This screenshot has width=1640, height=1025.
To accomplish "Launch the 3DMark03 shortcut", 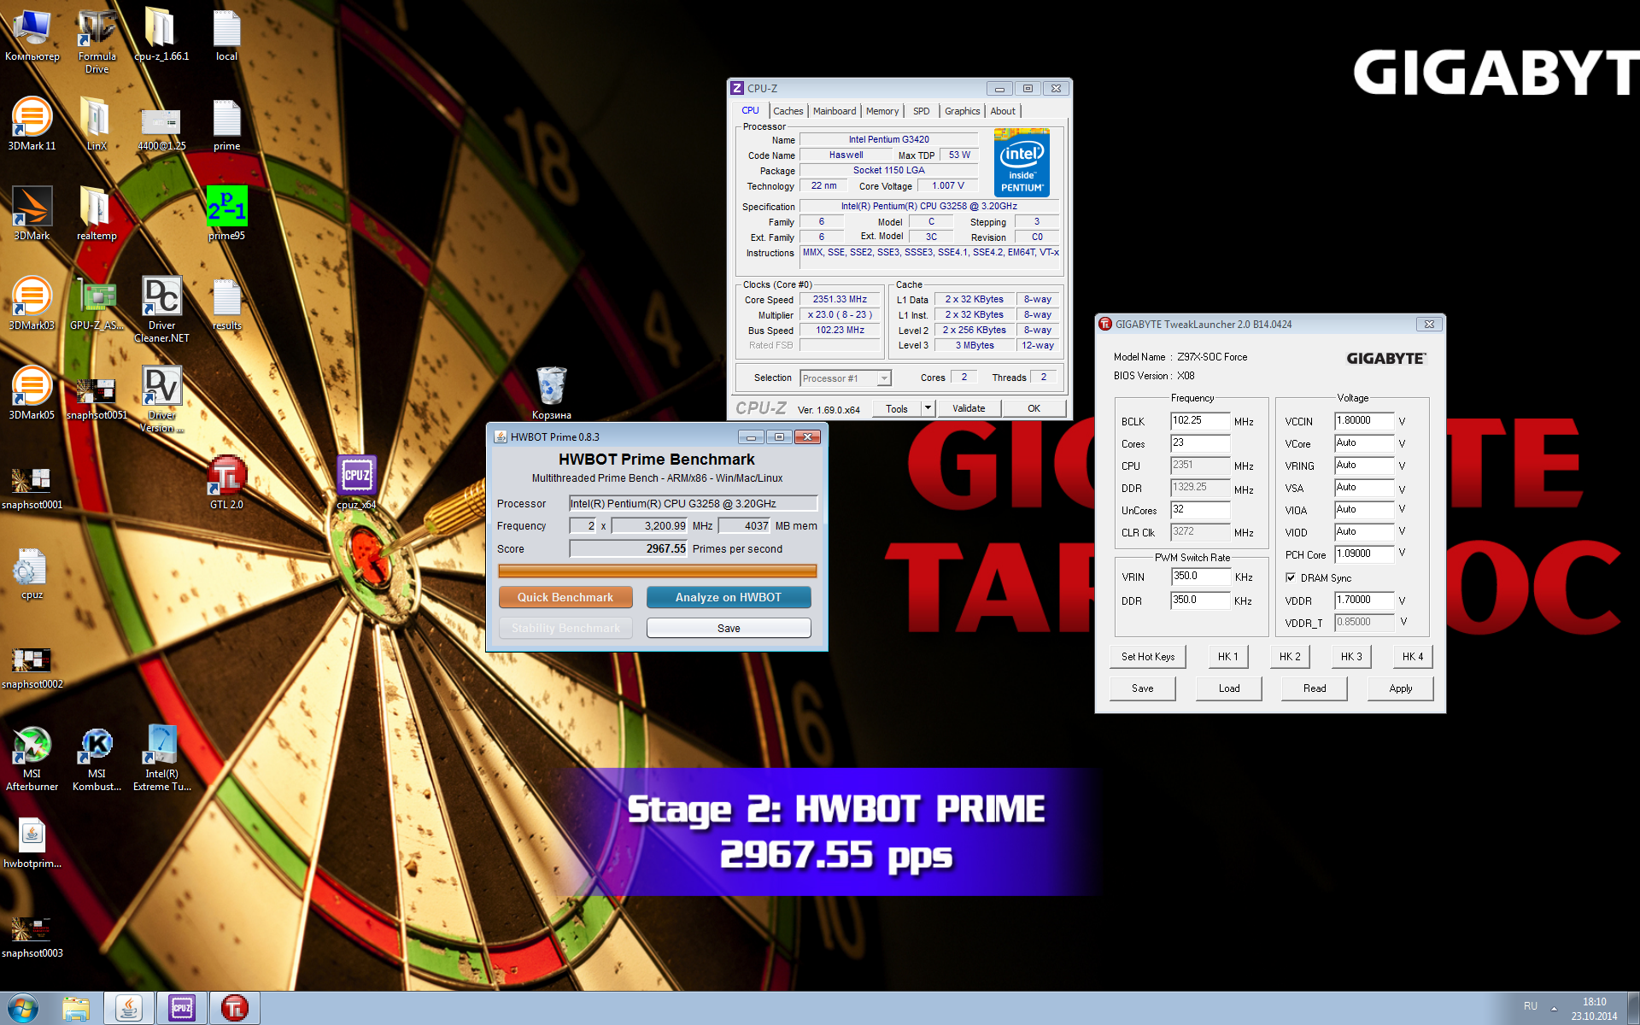I will (x=32, y=304).
